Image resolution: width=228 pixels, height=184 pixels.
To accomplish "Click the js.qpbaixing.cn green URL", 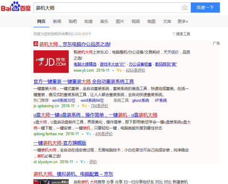I will 46,106.
